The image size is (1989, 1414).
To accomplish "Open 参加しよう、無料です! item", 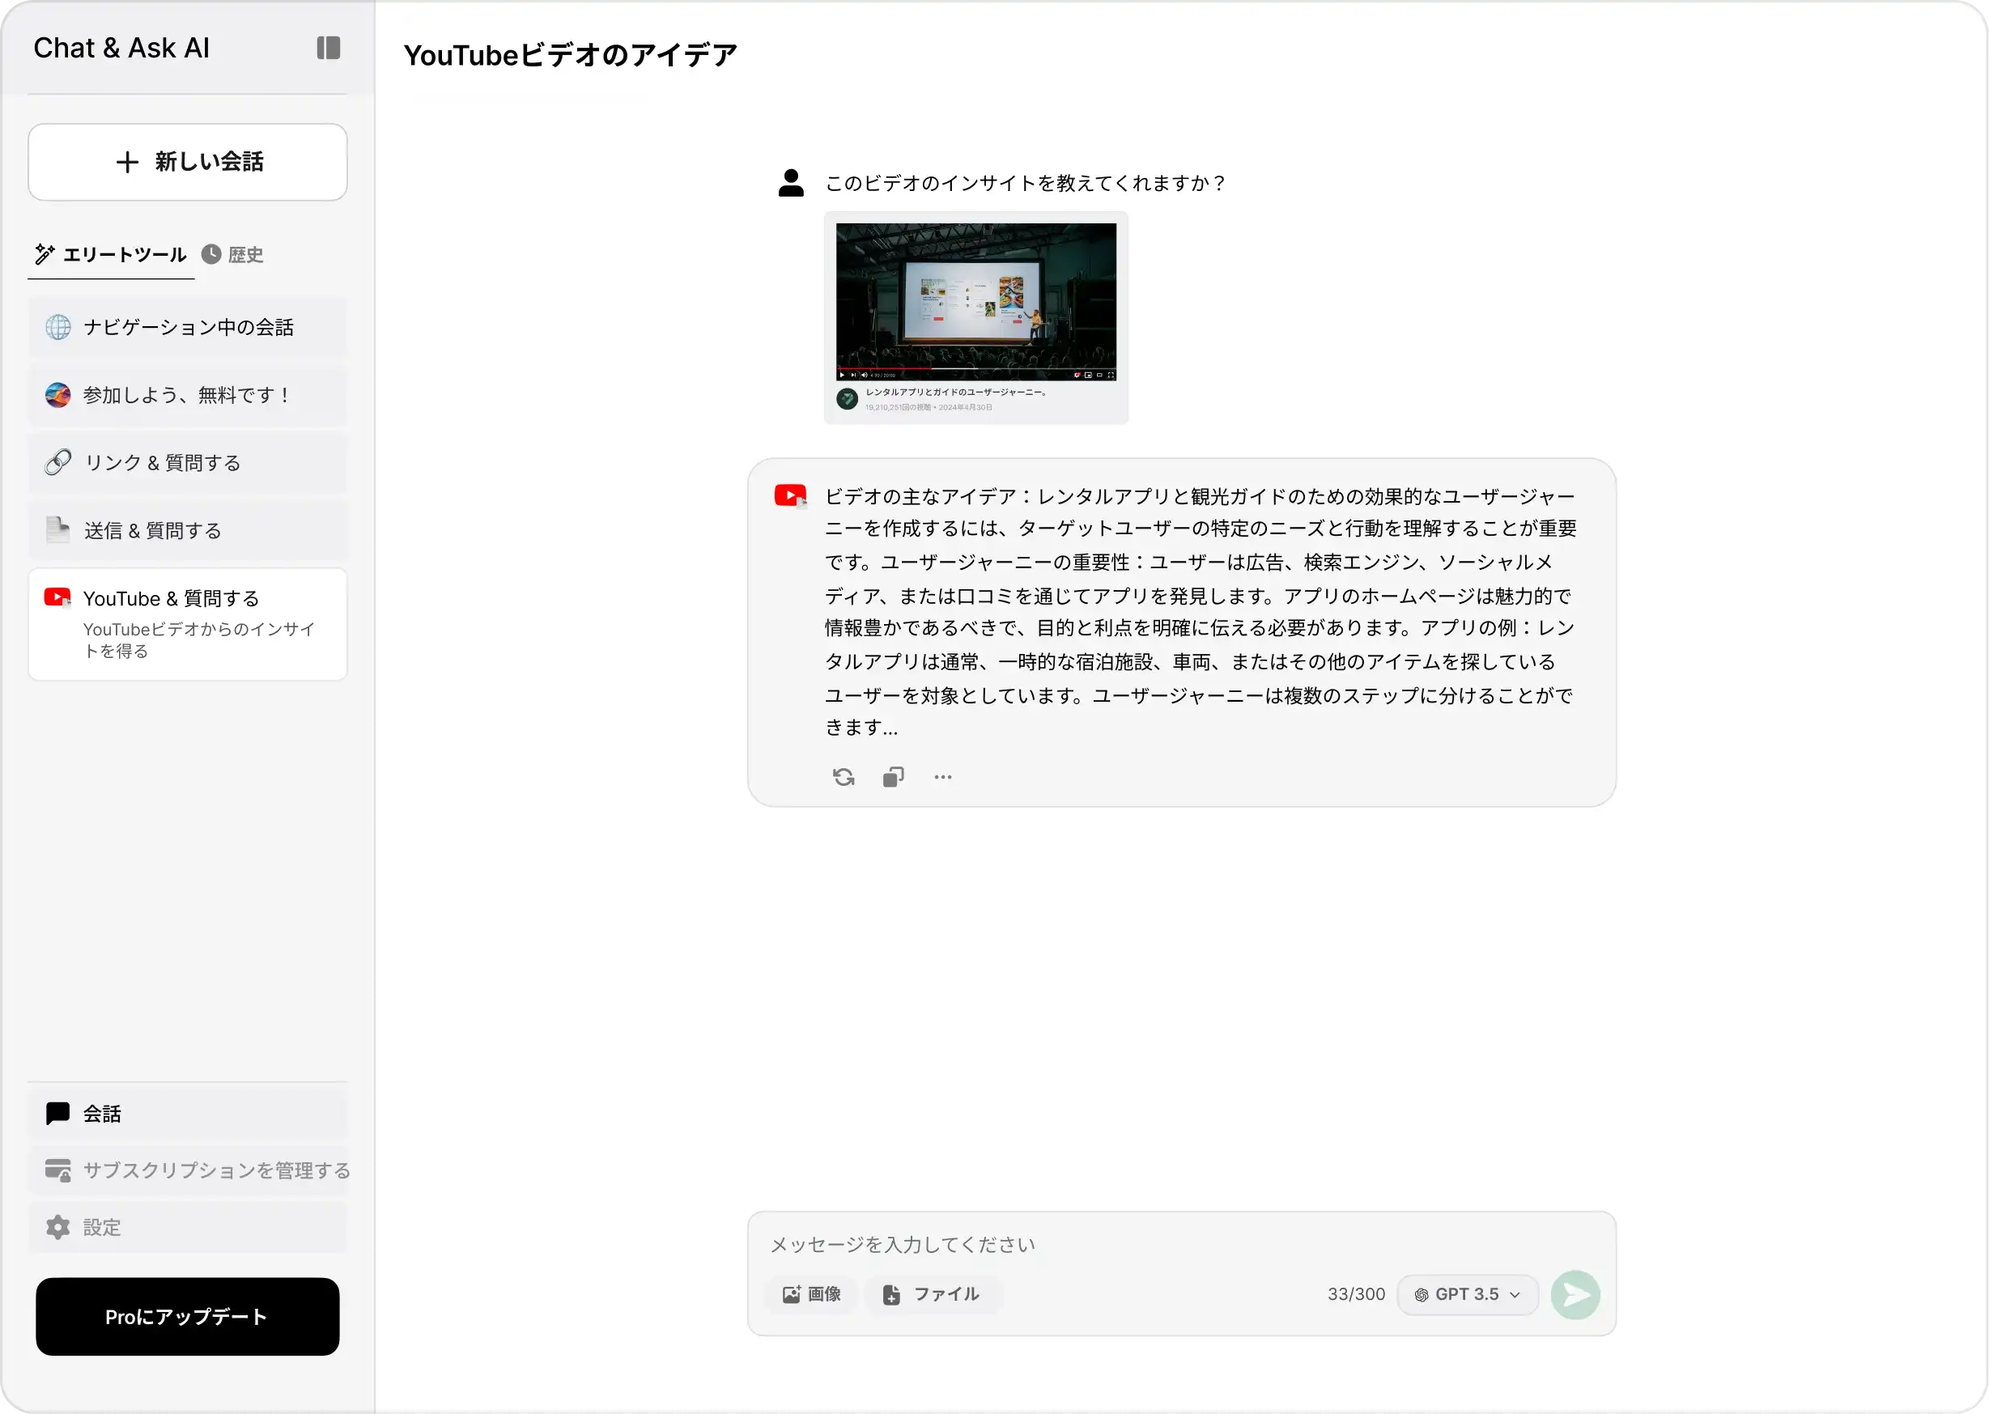I will tap(187, 395).
